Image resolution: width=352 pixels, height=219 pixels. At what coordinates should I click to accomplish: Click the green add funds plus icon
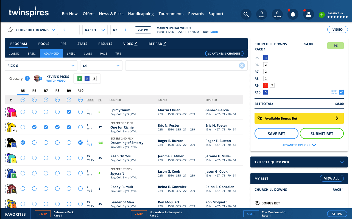(x=322, y=15)
